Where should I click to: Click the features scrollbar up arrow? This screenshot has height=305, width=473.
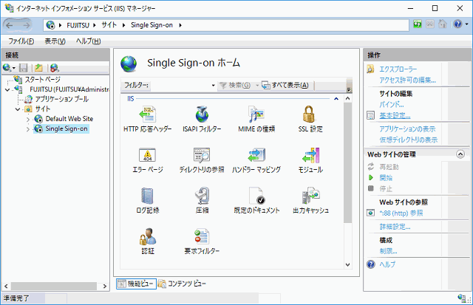pyautogui.click(x=347, y=98)
